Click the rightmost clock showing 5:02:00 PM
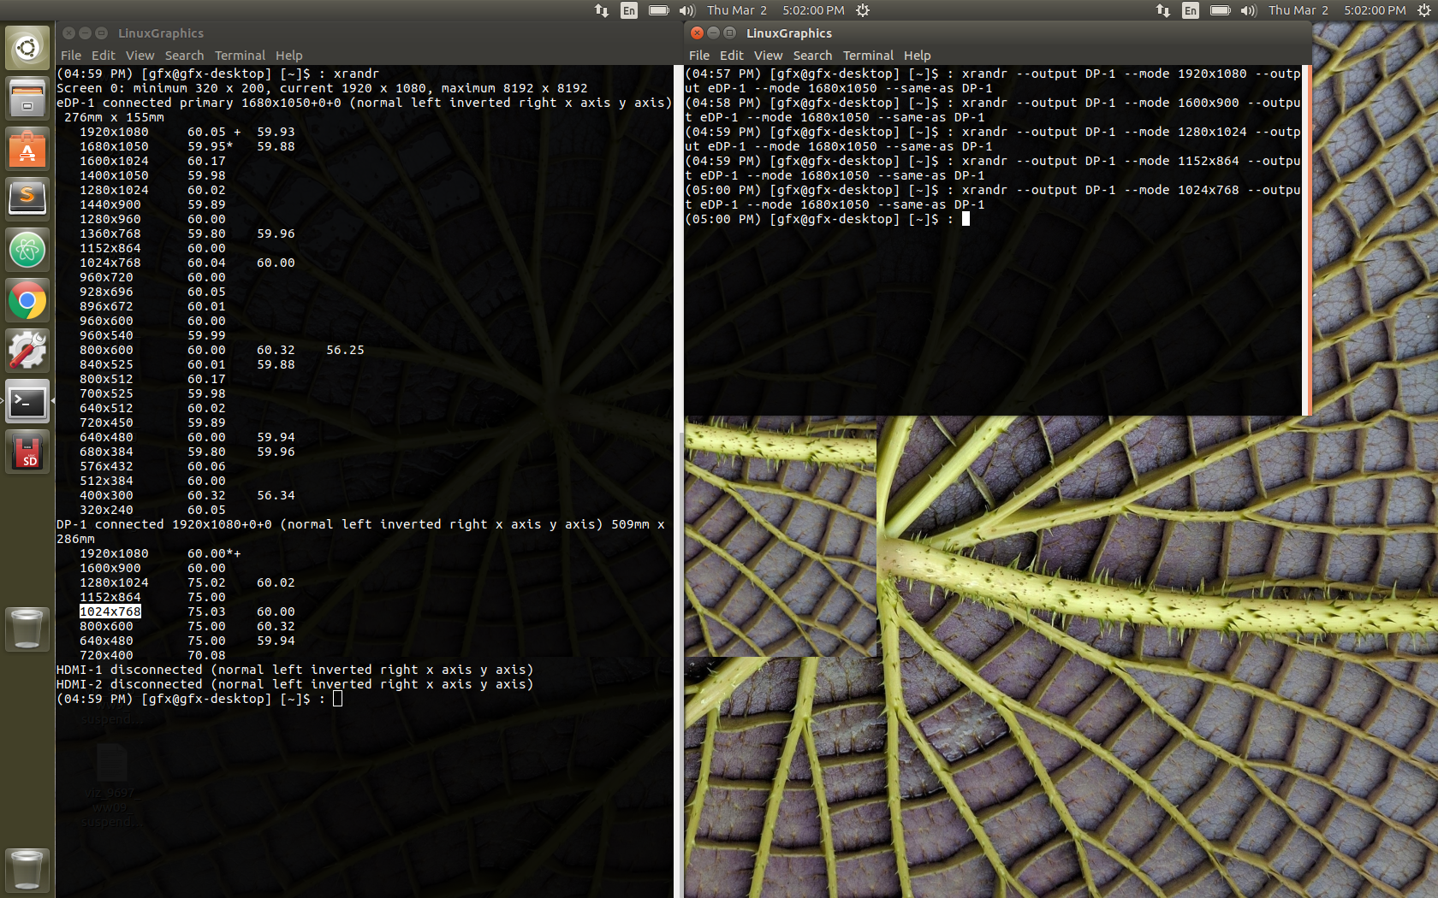 [1375, 10]
